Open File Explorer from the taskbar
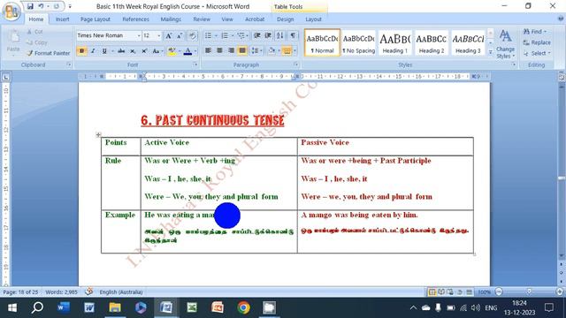This screenshot has height=318, width=566. coord(115,307)
